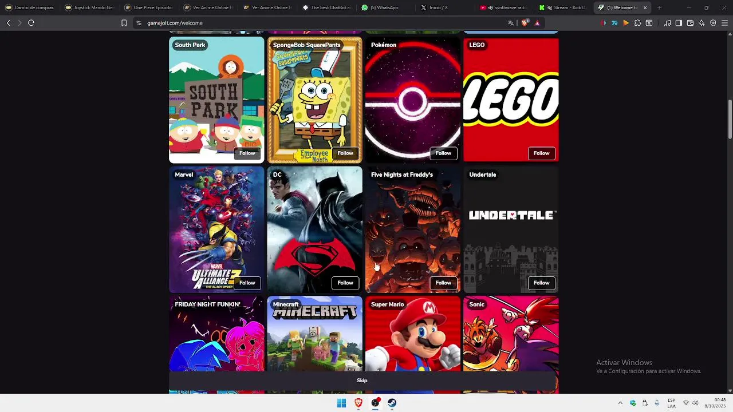Image resolution: width=733 pixels, height=412 pixels.
Task: Open Windows Security tray icon
Action: click(633, 403)
